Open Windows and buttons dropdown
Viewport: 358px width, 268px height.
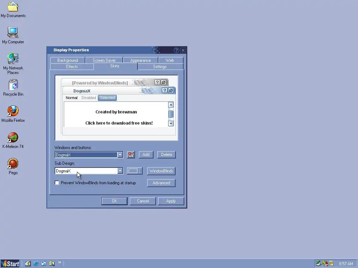[120, 155]
